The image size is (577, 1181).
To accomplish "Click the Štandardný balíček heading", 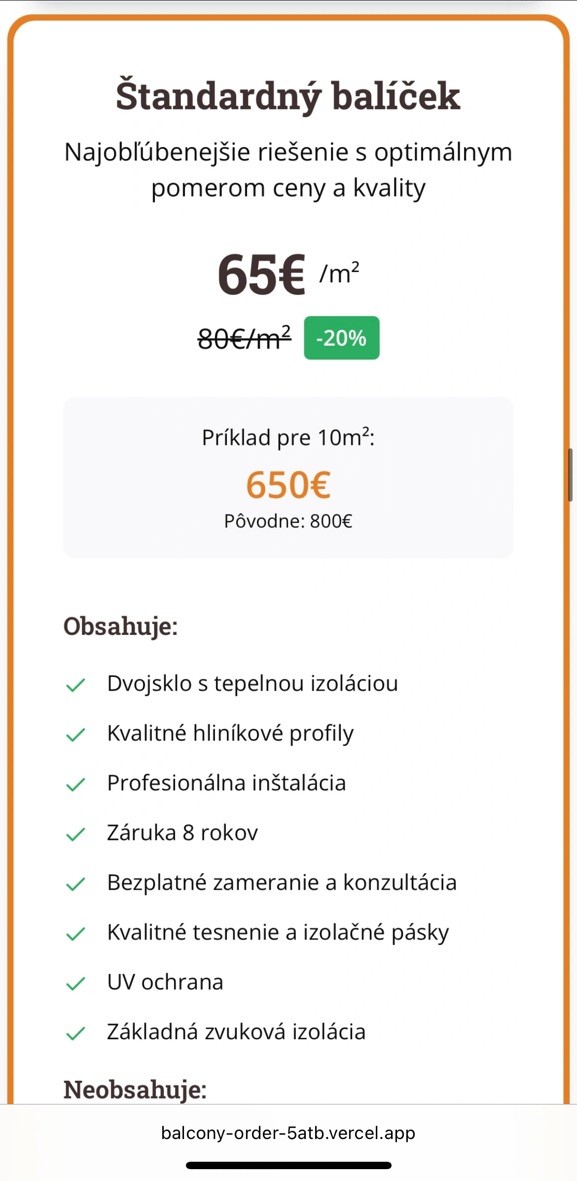I will click(x=288, y=96).
